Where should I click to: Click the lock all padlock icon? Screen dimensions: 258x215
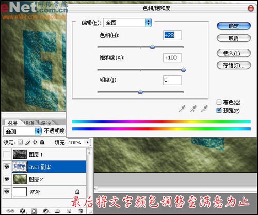(42, 142)
